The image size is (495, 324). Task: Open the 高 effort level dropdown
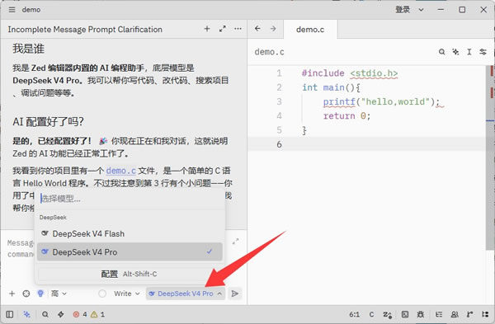[x=59, y=293]
